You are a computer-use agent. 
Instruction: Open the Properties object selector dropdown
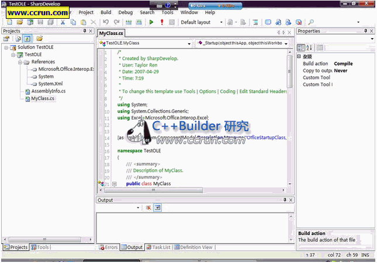pyautogui.click(x=372, y=39)
